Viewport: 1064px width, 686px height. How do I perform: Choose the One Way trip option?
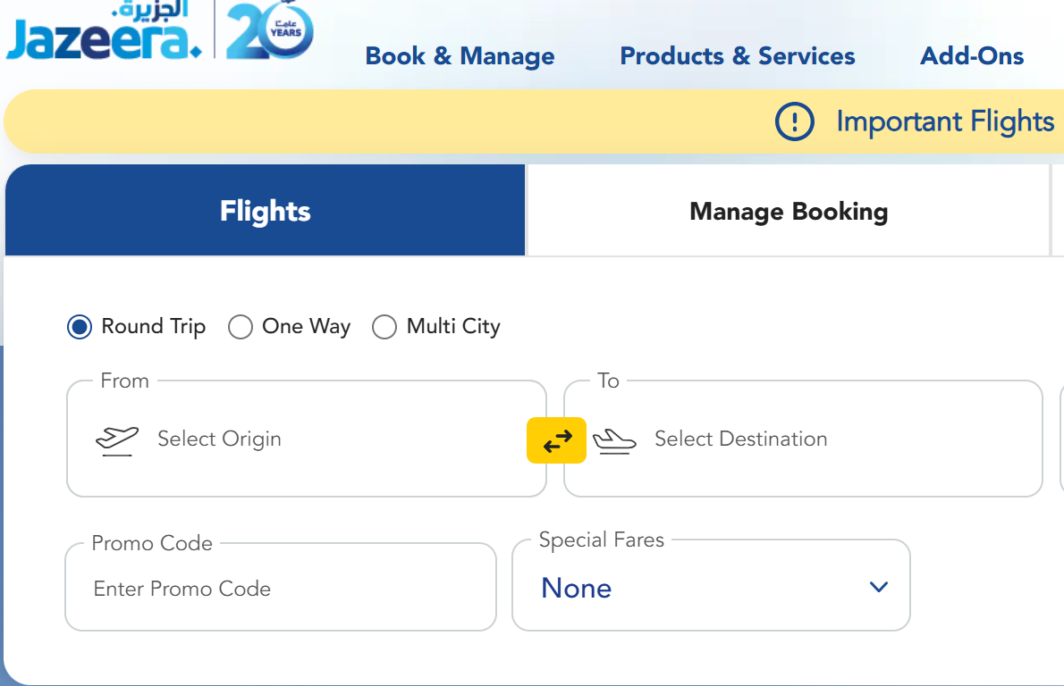click(241, 327)
